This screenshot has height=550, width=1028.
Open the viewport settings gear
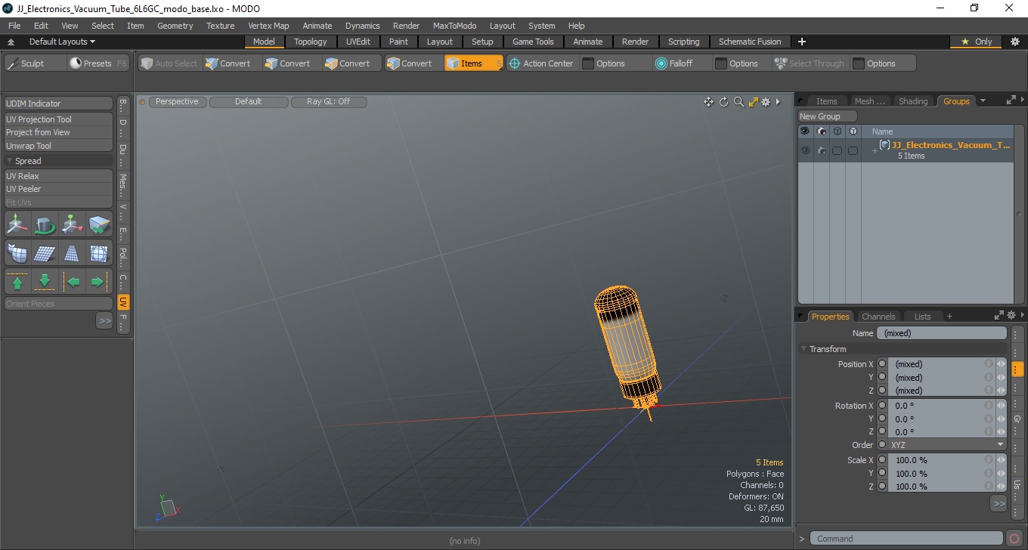click(766, 102)
